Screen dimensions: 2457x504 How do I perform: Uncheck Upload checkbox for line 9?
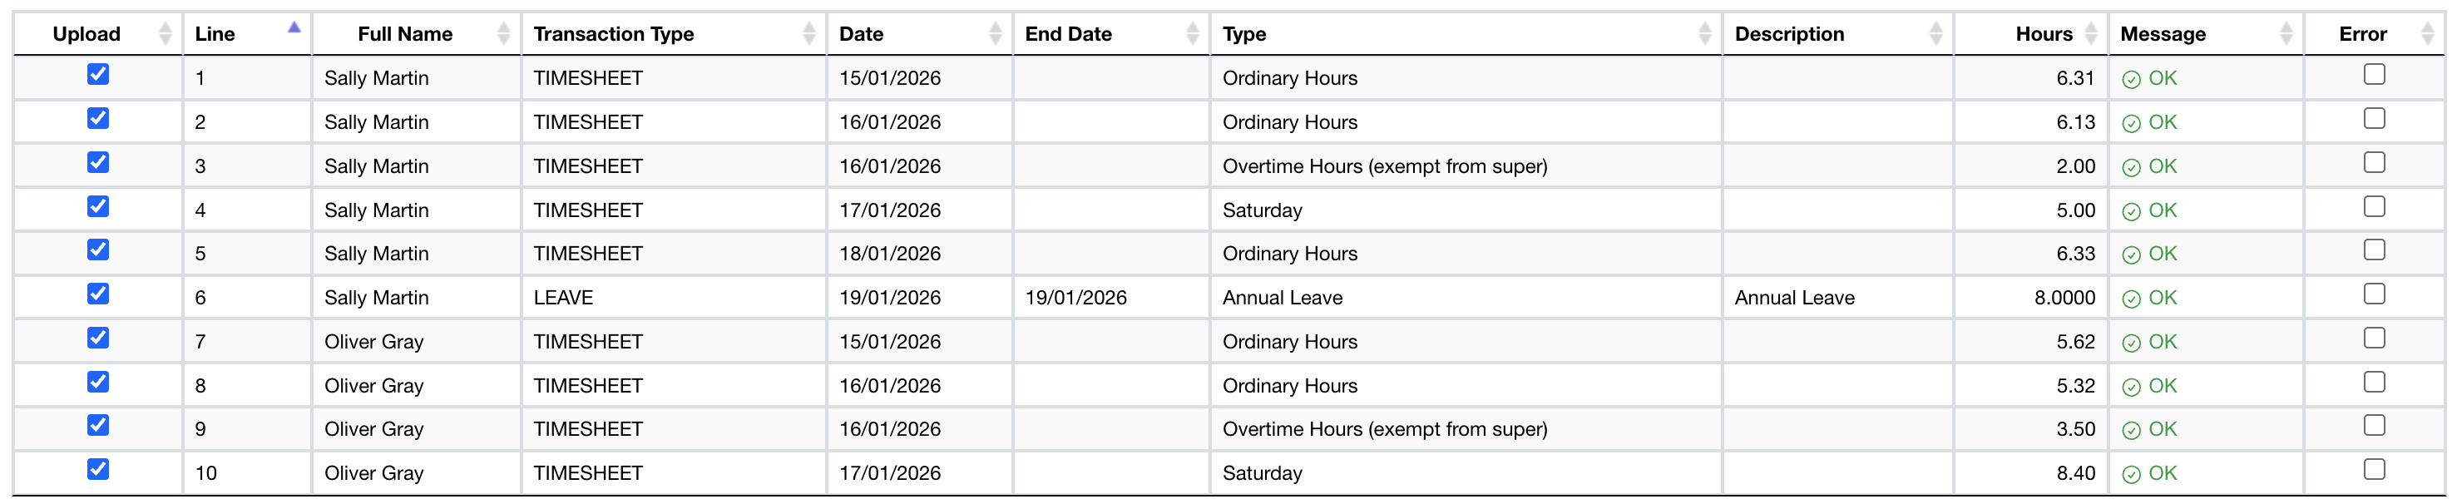tap(98, 426)
